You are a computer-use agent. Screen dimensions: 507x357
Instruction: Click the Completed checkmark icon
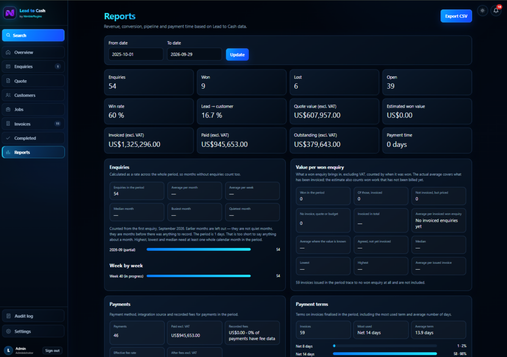pyautogui.click(x=8, y=138)
